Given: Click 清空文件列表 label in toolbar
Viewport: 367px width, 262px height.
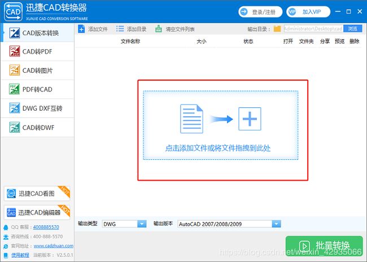Looking at the screenshot, I should pos(180,29).
